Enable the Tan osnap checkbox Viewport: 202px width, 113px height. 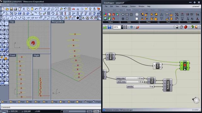[x=61, y=102]
